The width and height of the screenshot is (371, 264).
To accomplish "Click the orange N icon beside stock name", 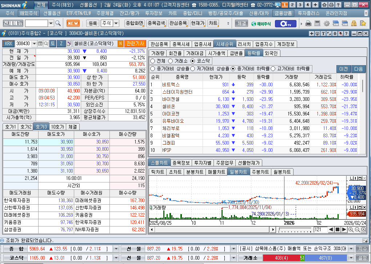I will (x=120, y=44).
